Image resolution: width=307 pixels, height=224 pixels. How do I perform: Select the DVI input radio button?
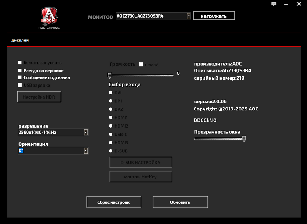coord(111,93)
